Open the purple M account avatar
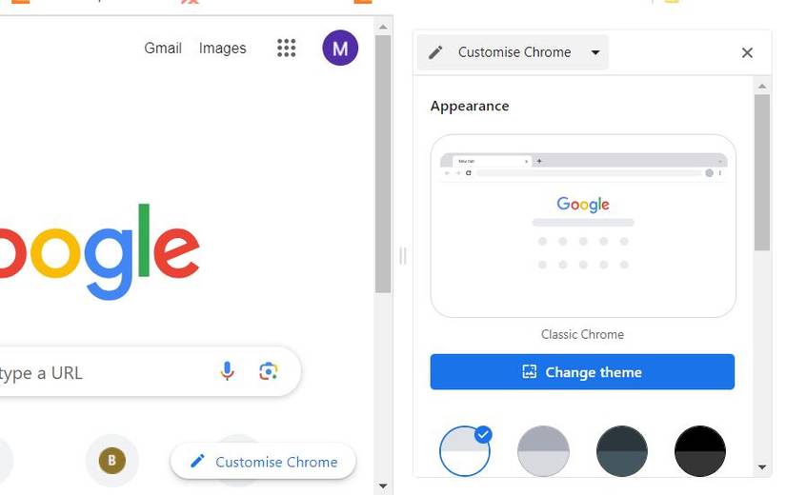Image resolution: width=786 pixels, height=495 pixels. [340, 49]
